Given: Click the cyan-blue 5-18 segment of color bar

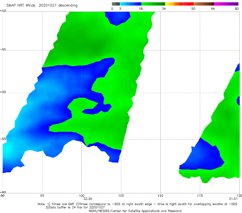Looking at the screenshot, I should click(130, 4).
